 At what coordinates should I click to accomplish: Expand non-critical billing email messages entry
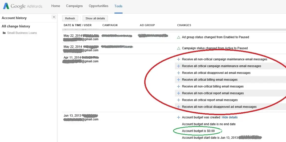pyautogui.click(x=179, y=86)
